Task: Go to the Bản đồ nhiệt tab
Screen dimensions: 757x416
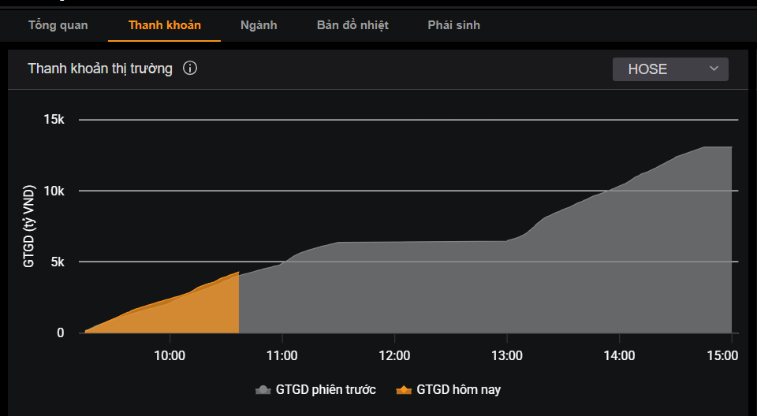Action: 352,25
